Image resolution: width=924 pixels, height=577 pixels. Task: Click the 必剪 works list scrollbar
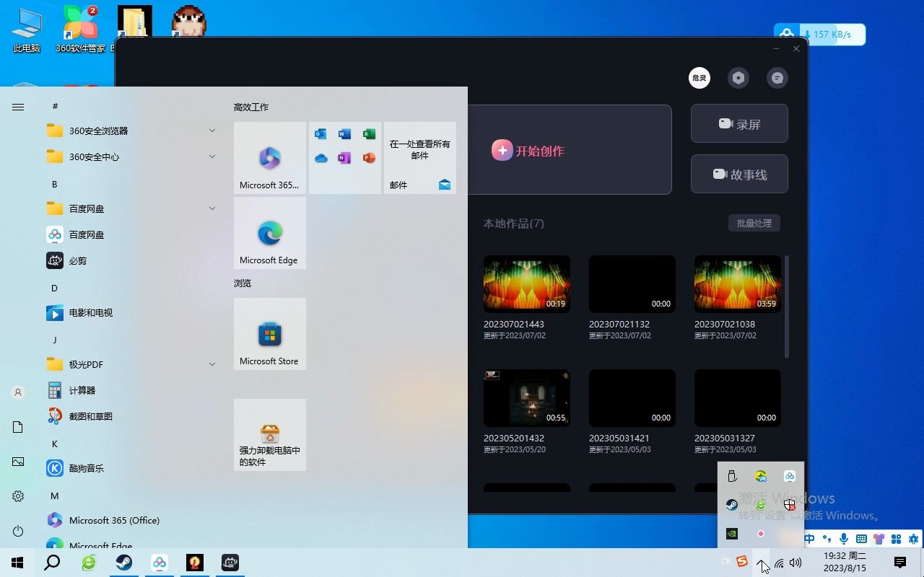(x=787, y=307)
